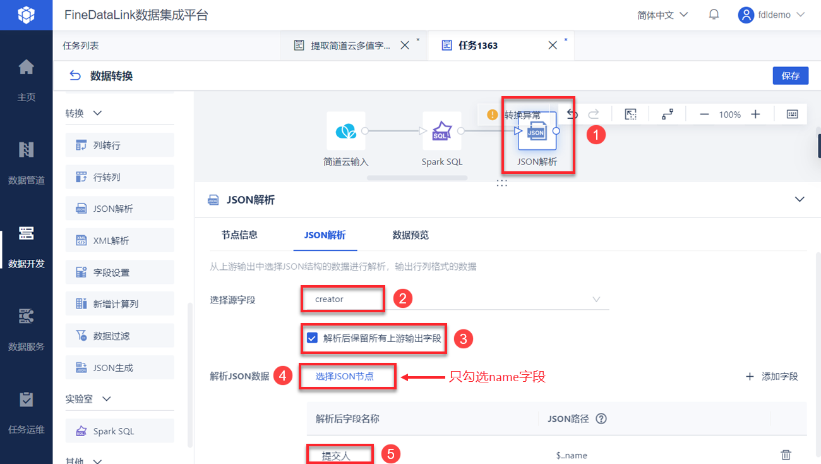Open the 数据预览 tab
The width and height of the screenshot is (821, 464).
coord(410,235)
